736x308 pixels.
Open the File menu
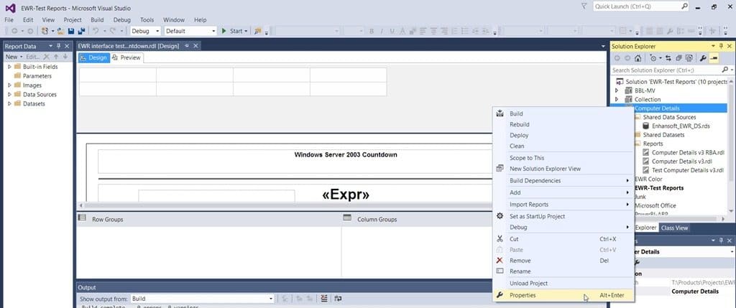click(9, 19)
